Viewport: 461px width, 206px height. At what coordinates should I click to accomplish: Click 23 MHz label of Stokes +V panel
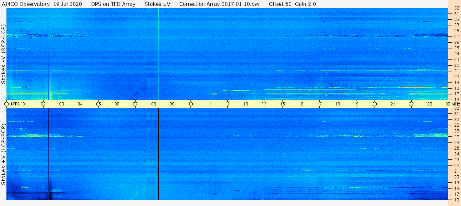point(456,160)
